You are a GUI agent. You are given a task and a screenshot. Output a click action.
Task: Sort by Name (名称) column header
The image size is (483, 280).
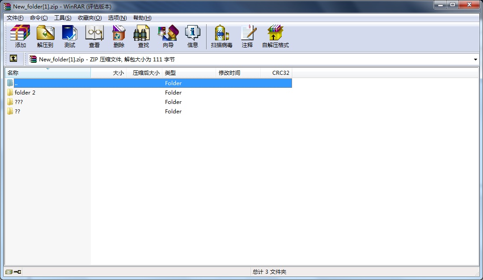pyautogui.click(x=47, y=73)
